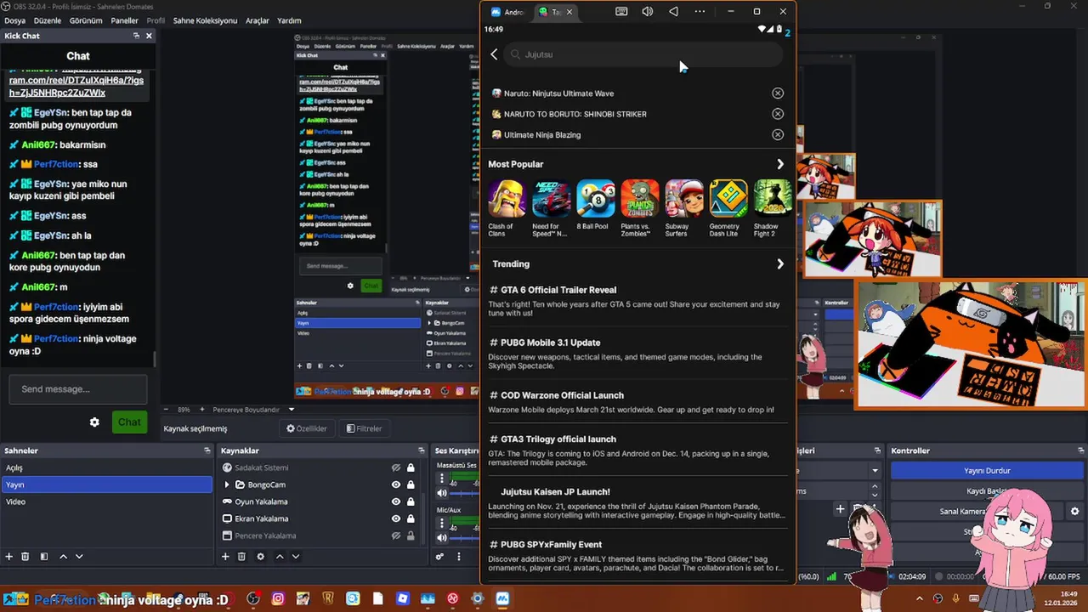Hide the Ekran Yakalama source

point(395,518)
